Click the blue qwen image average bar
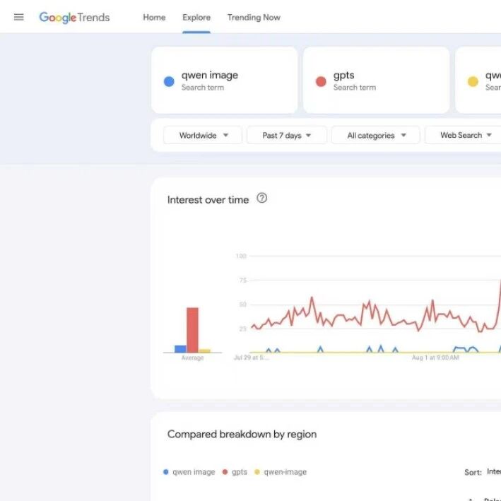Screen dimensions: 501x501 [180, 349]
